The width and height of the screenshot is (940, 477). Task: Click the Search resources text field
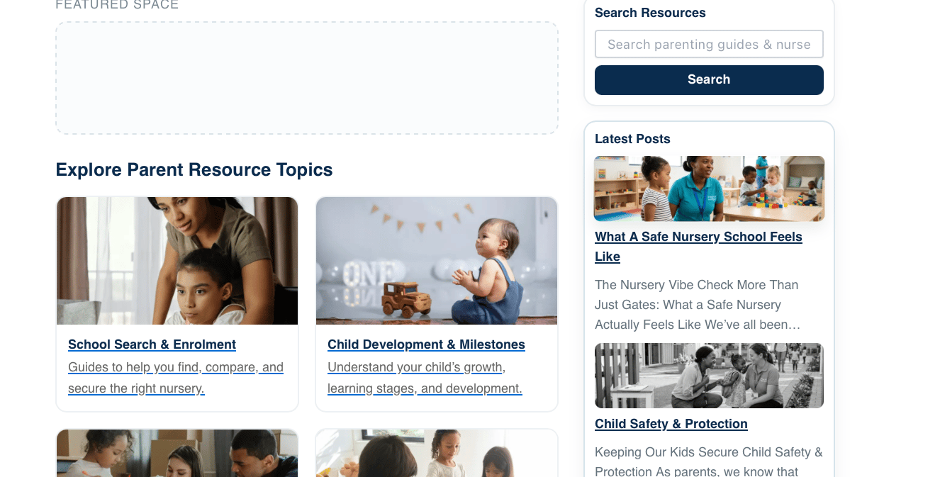coord(709,44)
